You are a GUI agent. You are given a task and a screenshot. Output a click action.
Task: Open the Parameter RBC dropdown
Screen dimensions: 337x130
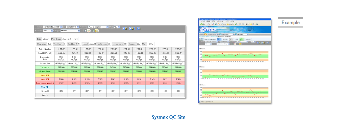point(48,31)
